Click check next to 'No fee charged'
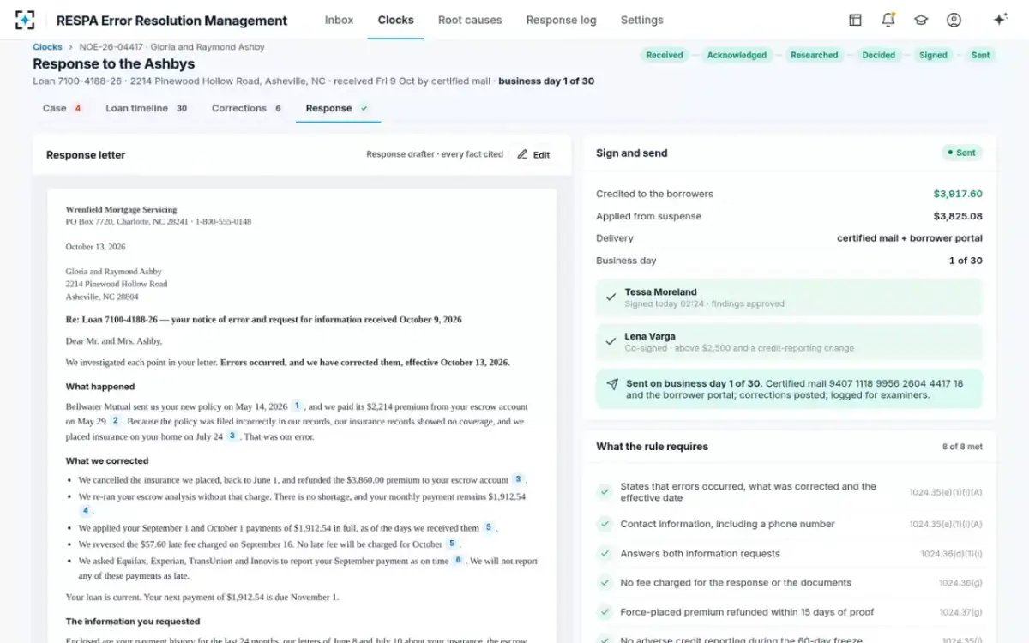Viewport: 1029px width, 643px height. (605, 583)
